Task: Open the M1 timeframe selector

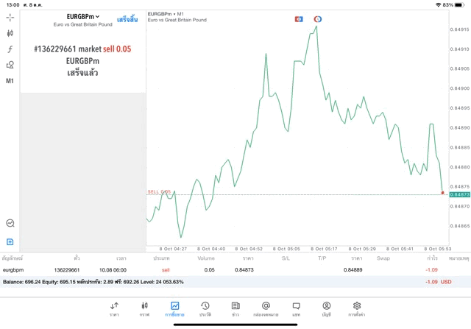Action: click(x=10, y=81)
